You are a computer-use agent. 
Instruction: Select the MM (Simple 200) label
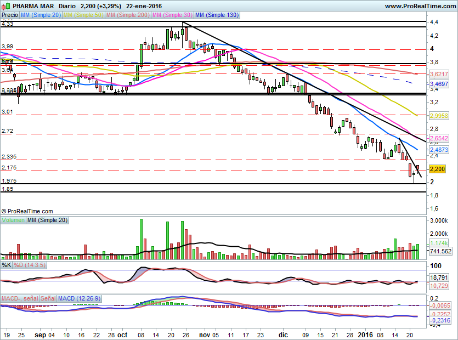[128, 15]
